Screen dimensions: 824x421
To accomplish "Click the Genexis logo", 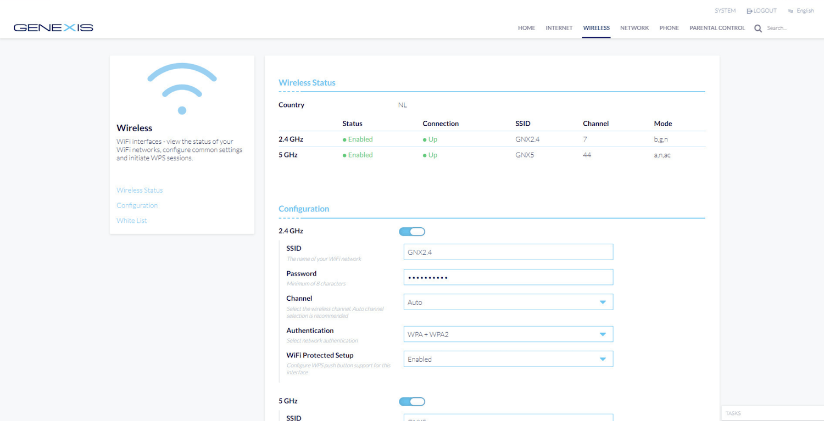I will tap(53, 27).
